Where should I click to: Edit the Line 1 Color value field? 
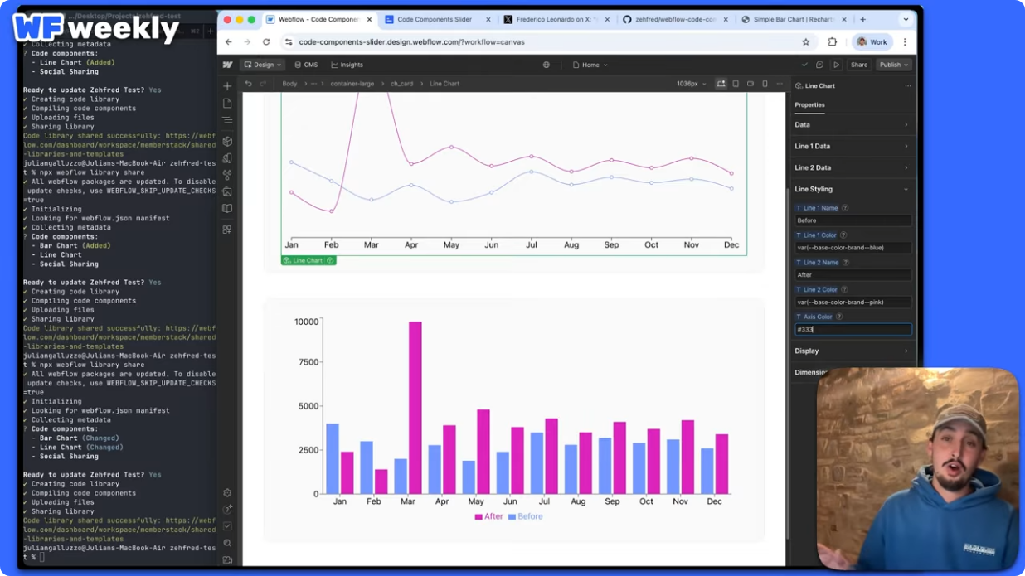point(853,248)
